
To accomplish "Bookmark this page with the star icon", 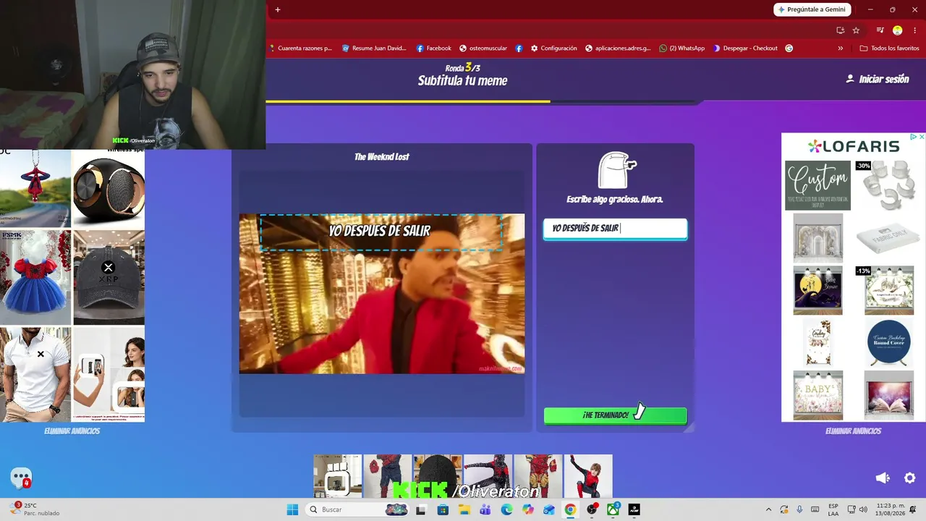I will coord(856,30).
